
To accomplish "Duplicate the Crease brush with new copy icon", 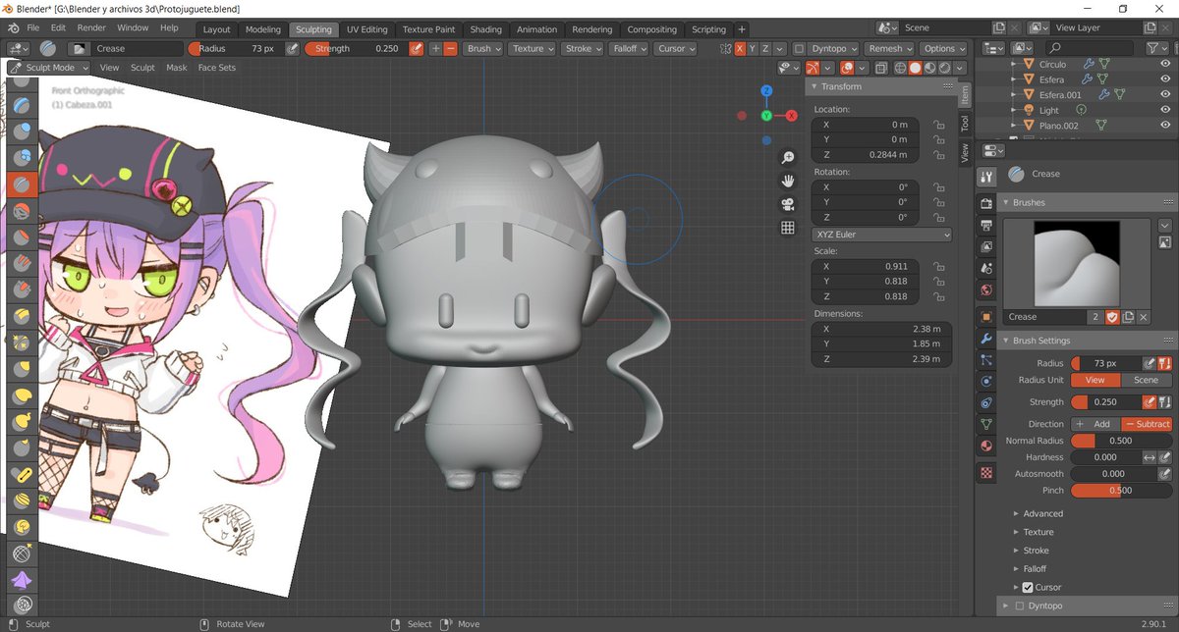I will pyautogui.click(x=1129, y=317).
